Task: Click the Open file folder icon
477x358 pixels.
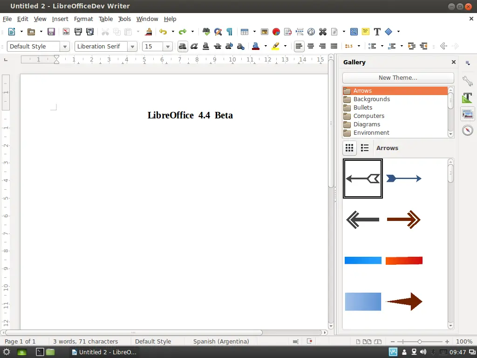Action: point(31,32)
